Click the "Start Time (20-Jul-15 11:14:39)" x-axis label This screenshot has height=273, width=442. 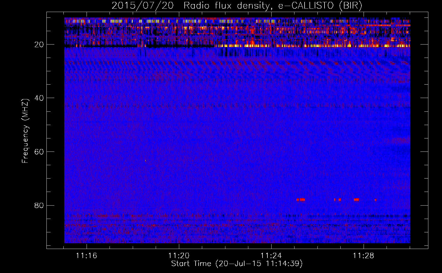pyautogui.click(x=237, y=264)
